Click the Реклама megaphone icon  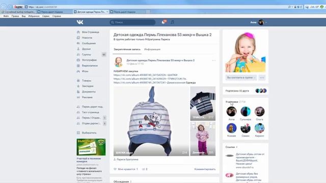[78, 97]
